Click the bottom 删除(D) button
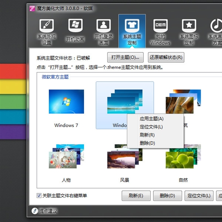 pos(168,196)
